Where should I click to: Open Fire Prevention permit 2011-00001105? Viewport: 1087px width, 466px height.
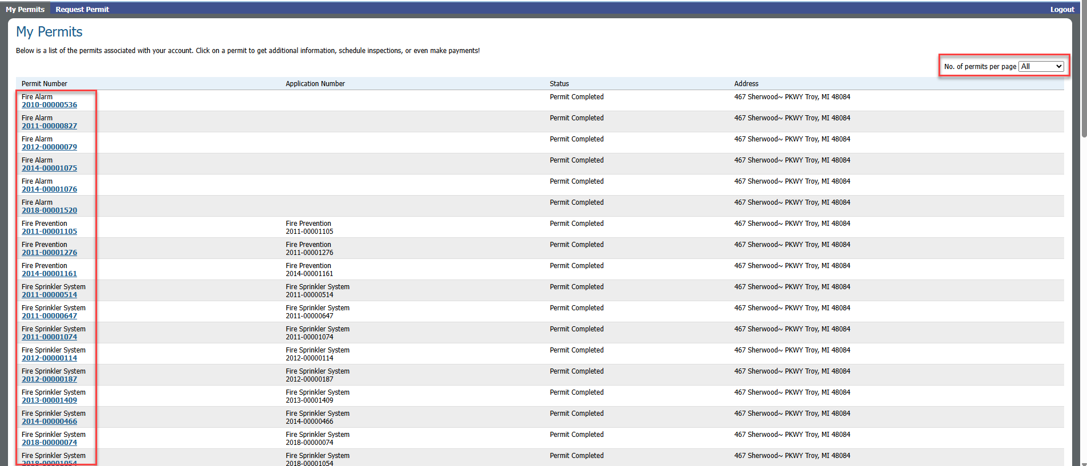point(49,232)
